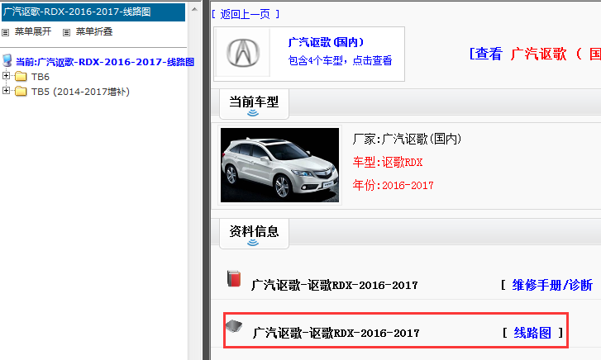Click 包含4个车型,点击查看 link
This screenshot has height=360, width=601.
pyautogui.click(x=340, y=60)
